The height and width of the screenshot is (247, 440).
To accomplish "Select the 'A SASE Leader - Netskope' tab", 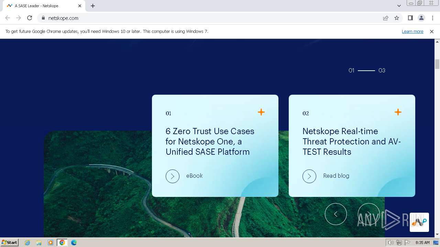I will click(44, 6).
